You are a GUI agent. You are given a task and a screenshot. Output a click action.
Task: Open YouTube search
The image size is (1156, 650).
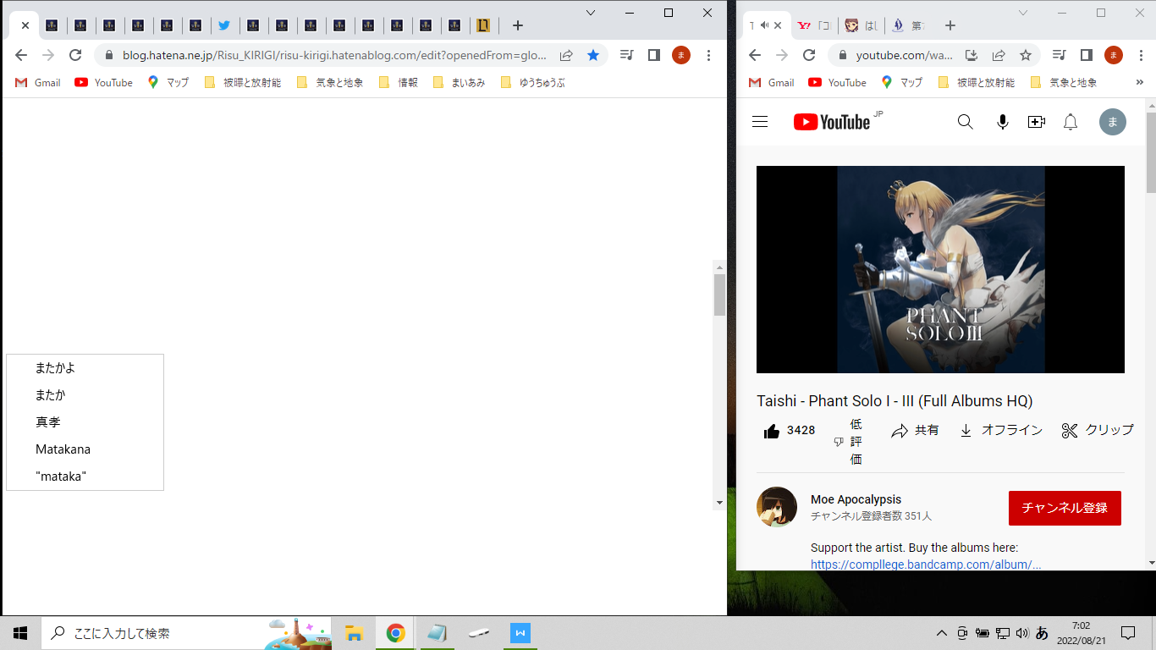pyautogui.click(x=966, y=122)
